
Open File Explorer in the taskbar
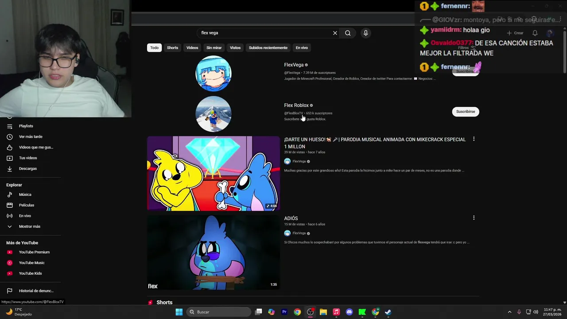coord(323,312)
